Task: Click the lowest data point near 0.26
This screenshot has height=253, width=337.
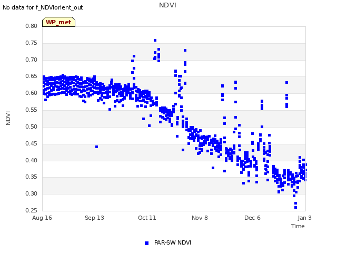Action: (295, 207)
